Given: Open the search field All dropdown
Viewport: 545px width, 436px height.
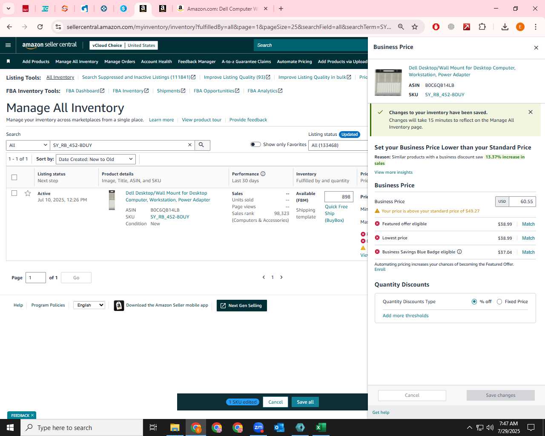Looking at the screenshot, I should coord(28,145).
